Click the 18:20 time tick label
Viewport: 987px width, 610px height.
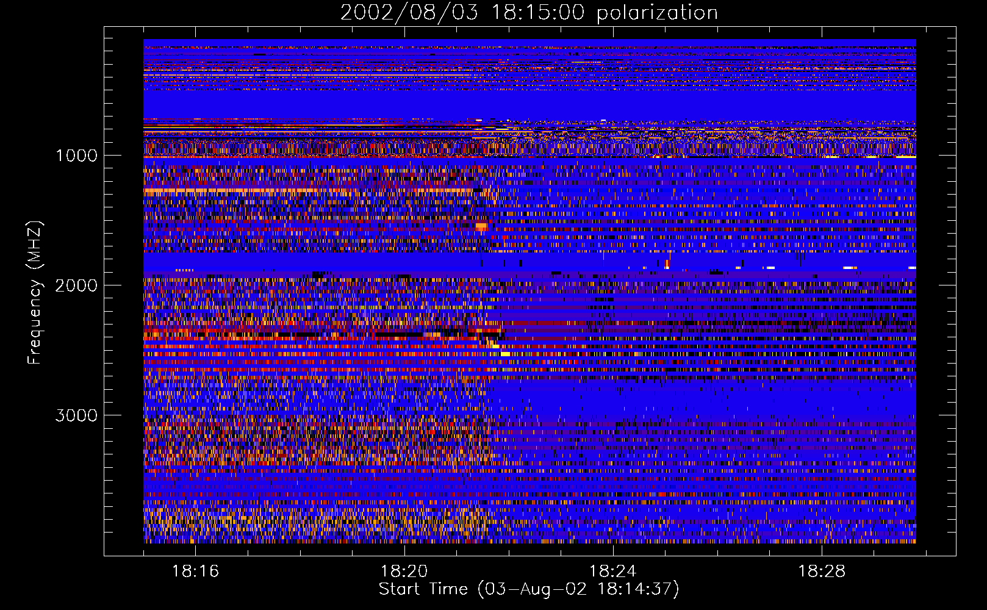pos(404,571)
